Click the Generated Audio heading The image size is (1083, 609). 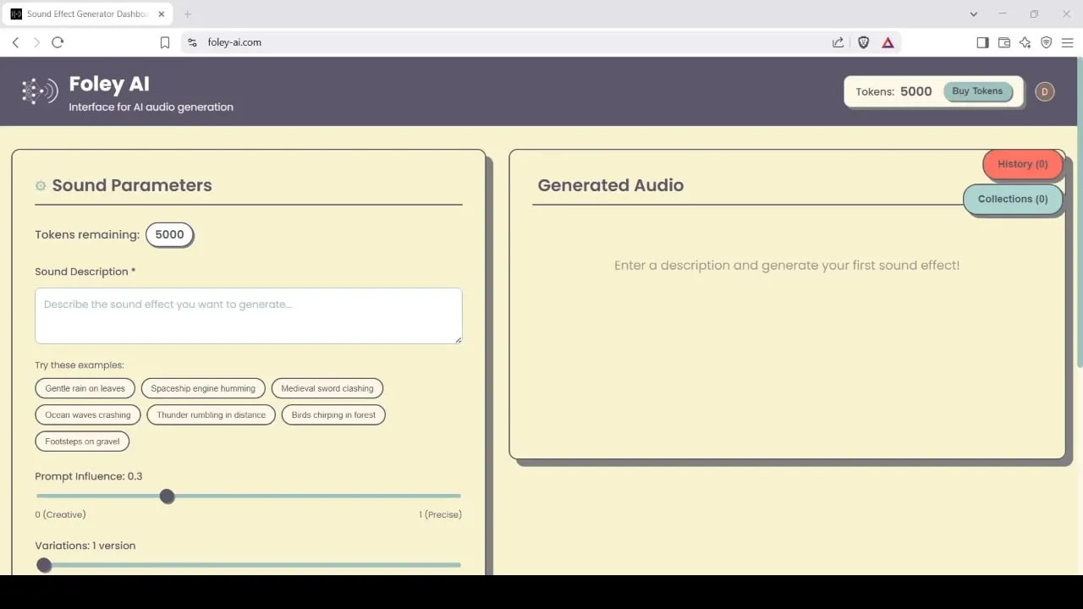point(611,185)
